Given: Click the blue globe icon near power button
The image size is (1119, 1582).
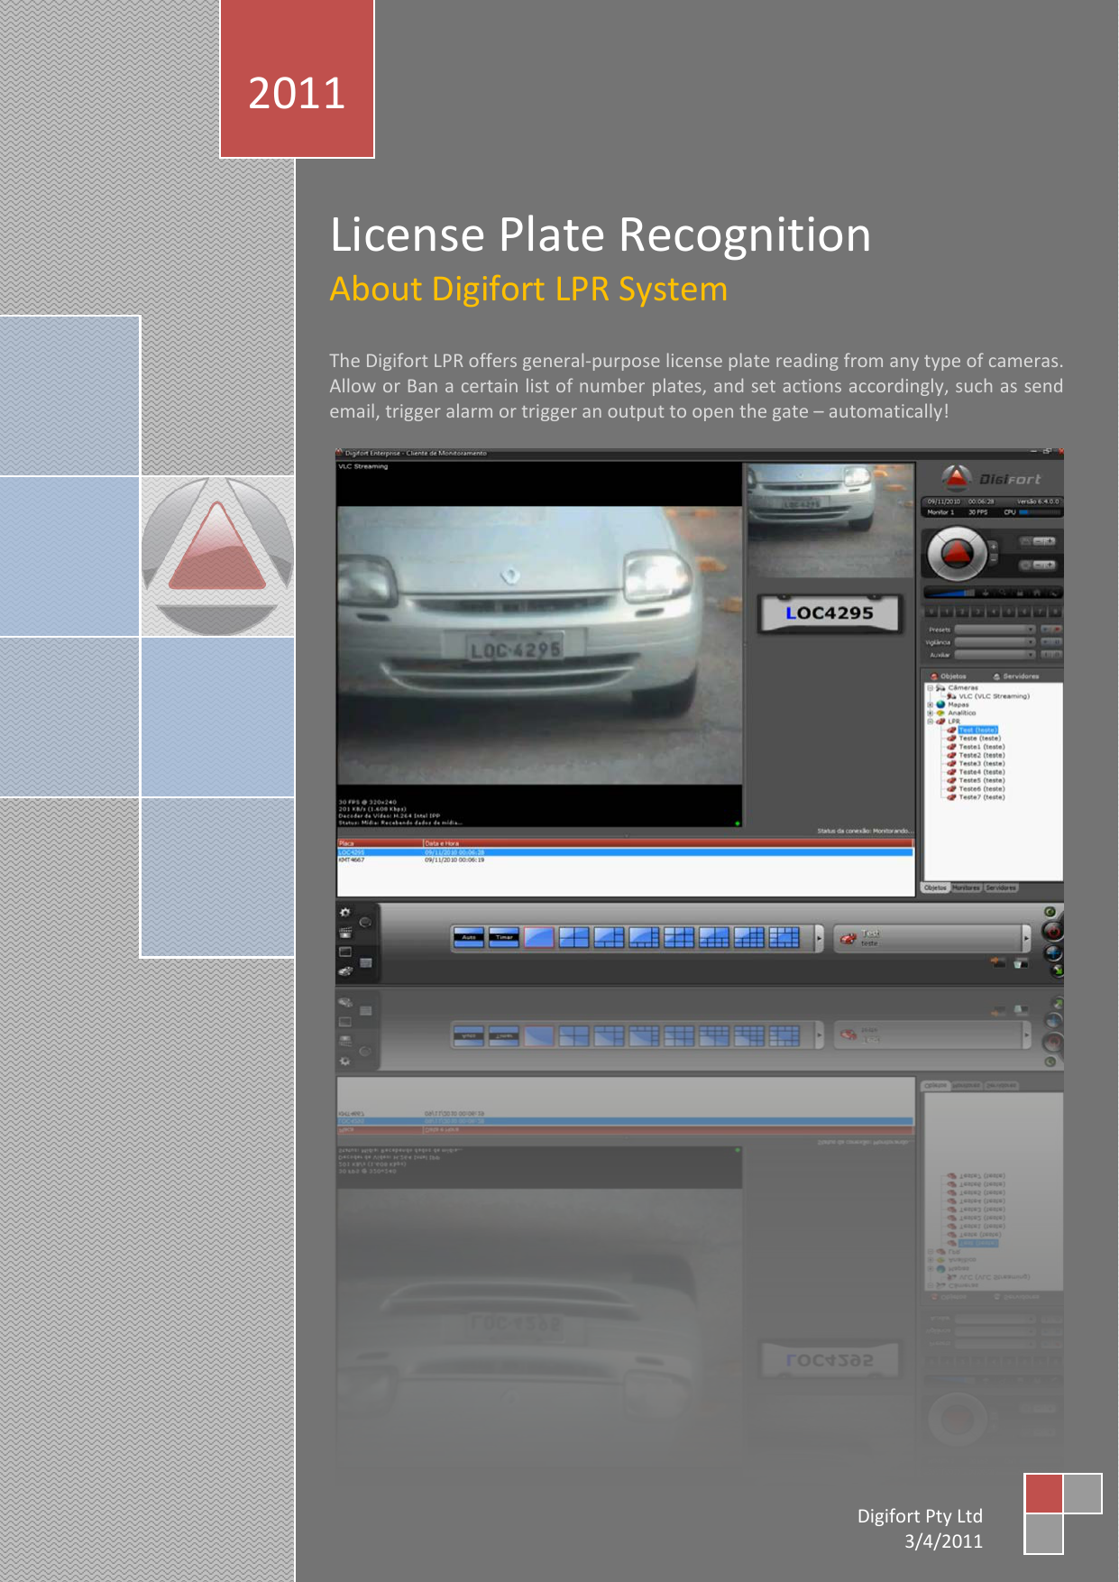Looking at the screenshot, I should (x=1053, y=952).
